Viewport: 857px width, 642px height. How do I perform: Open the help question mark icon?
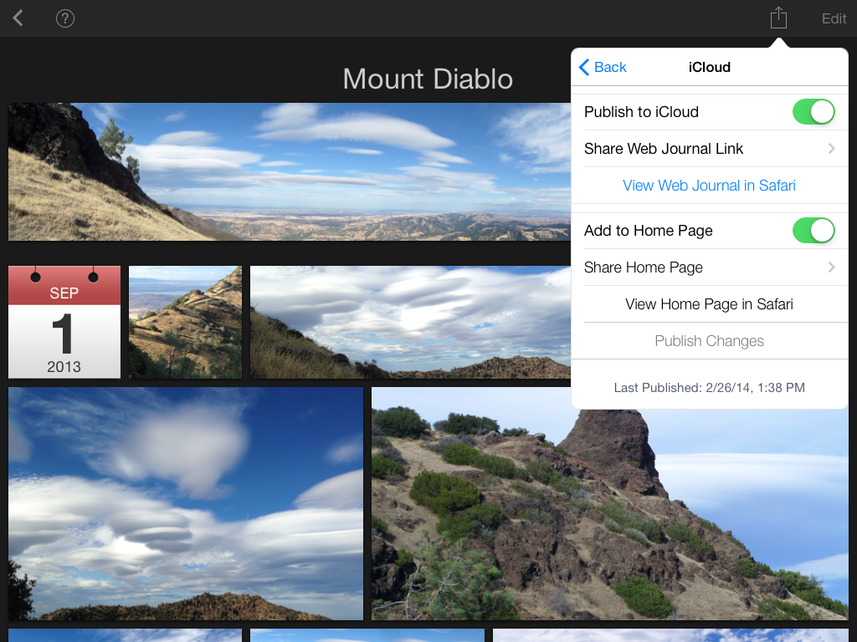(65, 18)
